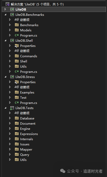Image resolution: width=107 pixels, height=177 pixels.
Task: Click the dependencies icon under LiteDB.Benchmarks
Action: point(17,20)
